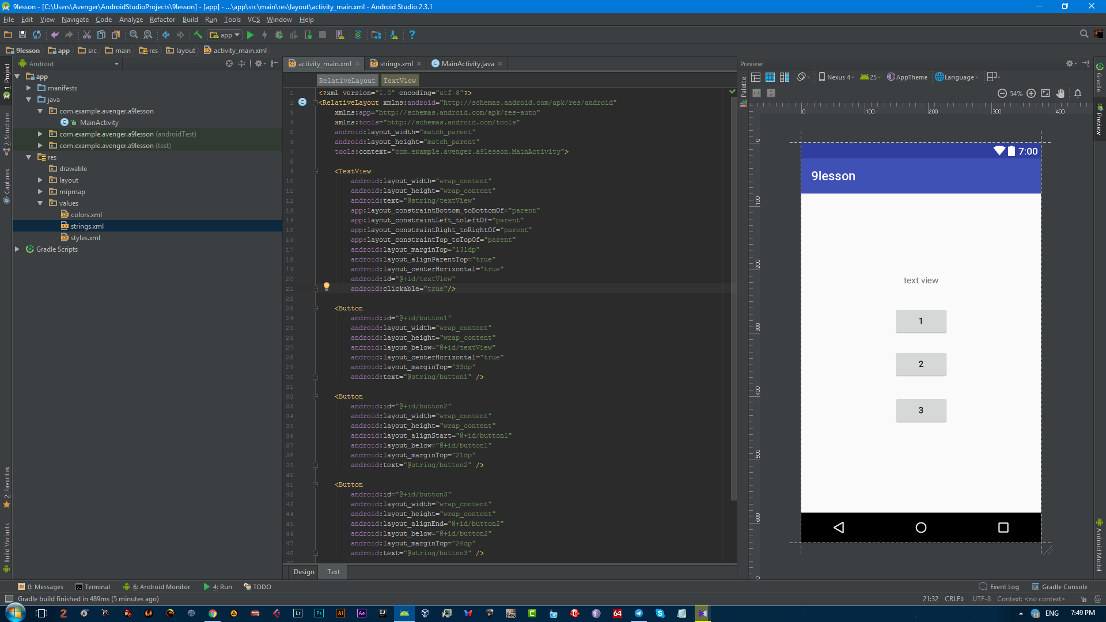Screen dimensions: 1106x622
Task: Click the SDK Manager icon
Action: pos(394,35)
